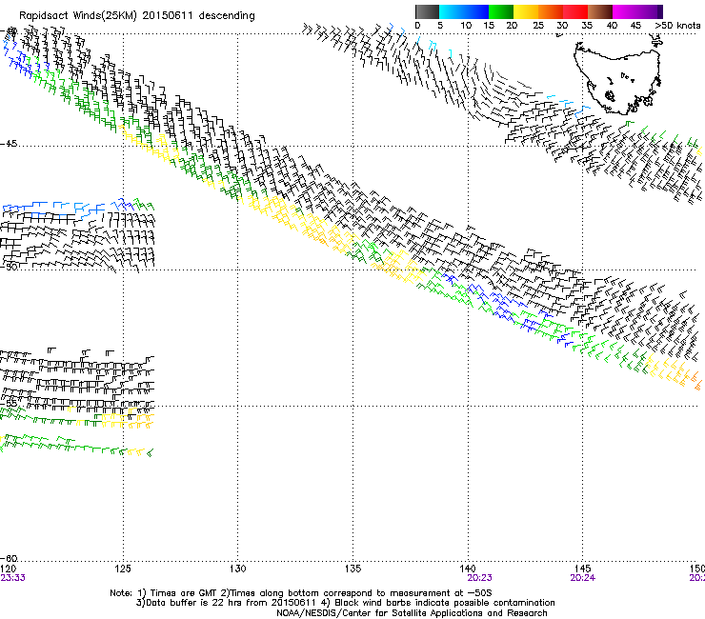Click the '>50 knots' legend label
Screen dimensions: 705x619
677,26
